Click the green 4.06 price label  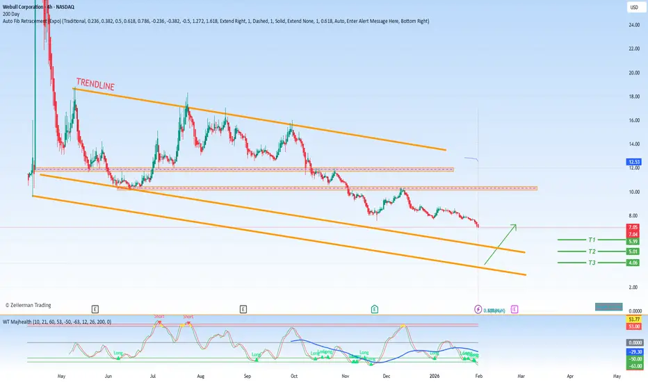click(633, 263)
